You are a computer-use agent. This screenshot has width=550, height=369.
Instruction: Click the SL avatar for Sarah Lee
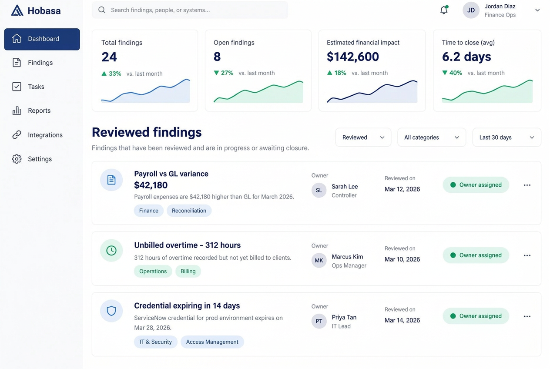pyautogui.click(x=319, y=190)
